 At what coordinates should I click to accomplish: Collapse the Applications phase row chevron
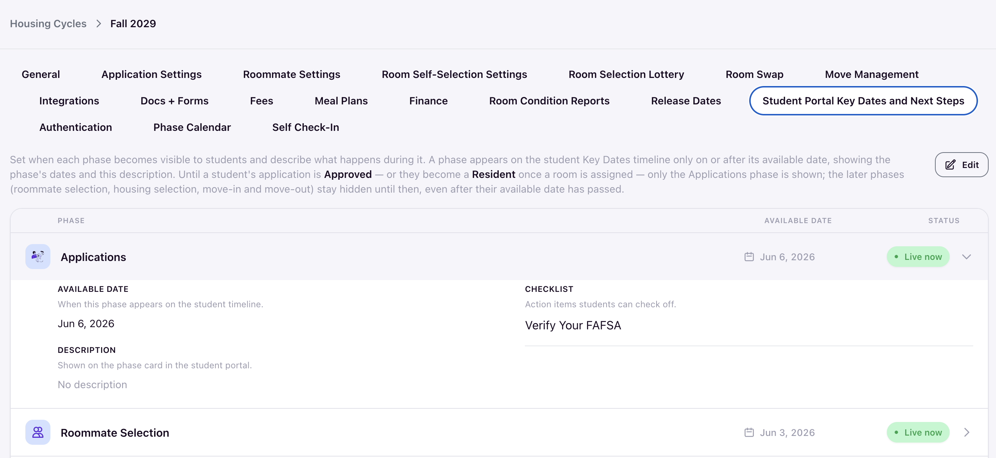pyautogui.click(x=966, y=257)
